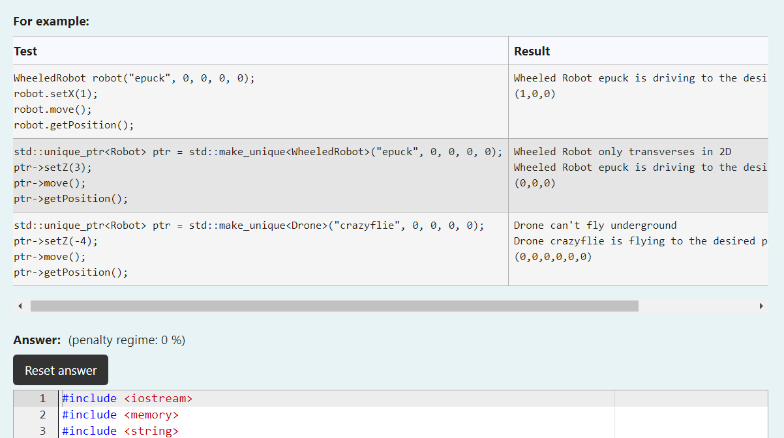
Task: Select the #include <iostream> line
Action: (x=127, y=398)
